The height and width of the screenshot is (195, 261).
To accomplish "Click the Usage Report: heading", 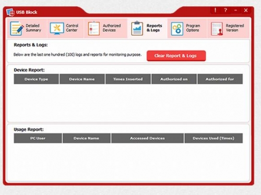I will [x=29, y=129].
